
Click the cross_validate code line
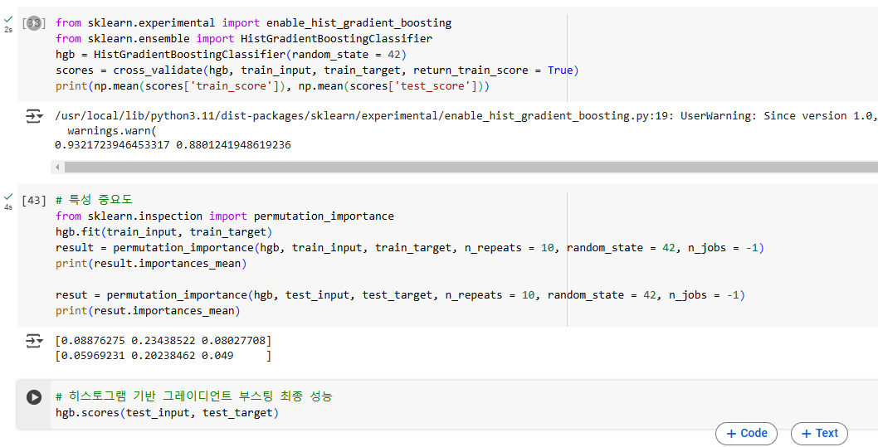tap(317, 70)
